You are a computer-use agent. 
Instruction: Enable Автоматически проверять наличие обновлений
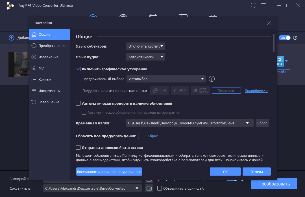[78, 103]
